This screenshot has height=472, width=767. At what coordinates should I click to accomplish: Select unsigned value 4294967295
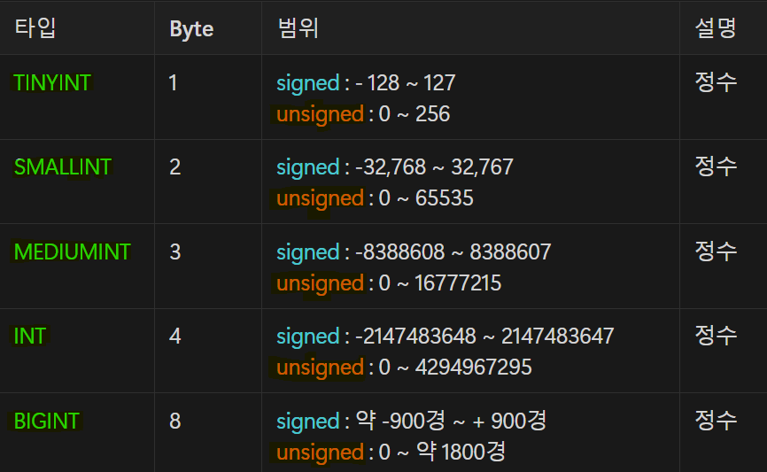point(473,368)
